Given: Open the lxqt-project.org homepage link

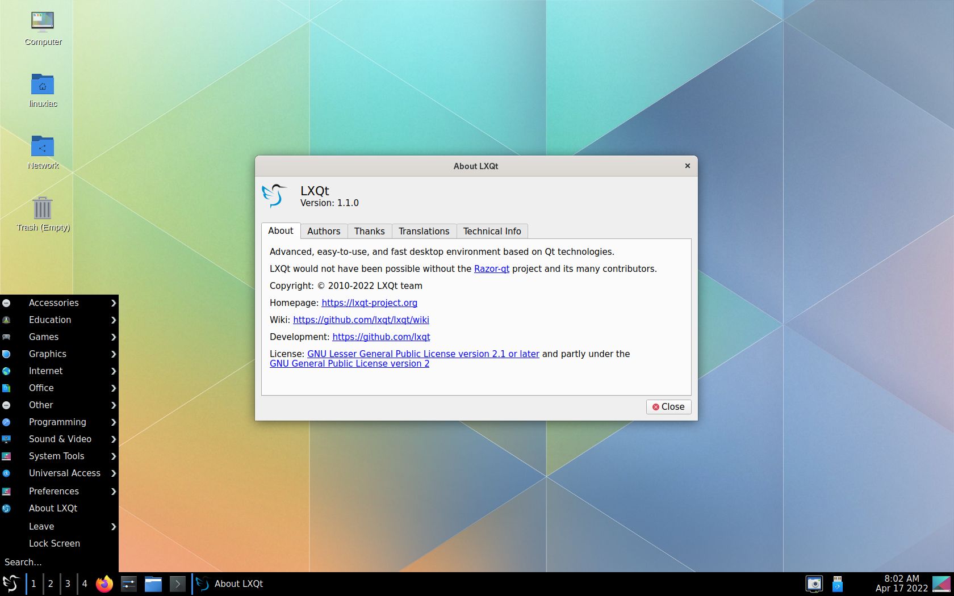Looking at the screenshot, I should click(370, 303).
